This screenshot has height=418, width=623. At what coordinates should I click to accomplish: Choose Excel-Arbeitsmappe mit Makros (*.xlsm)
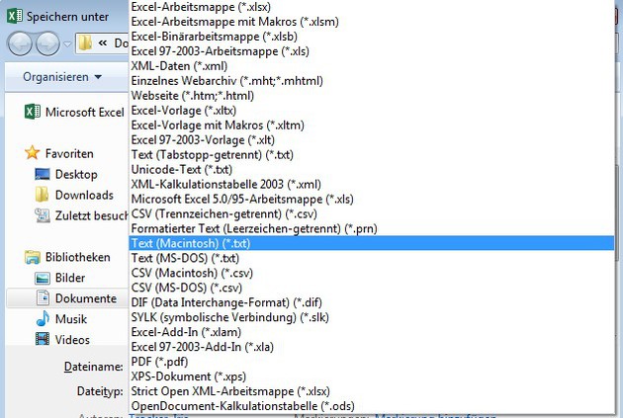coord(372,22)
